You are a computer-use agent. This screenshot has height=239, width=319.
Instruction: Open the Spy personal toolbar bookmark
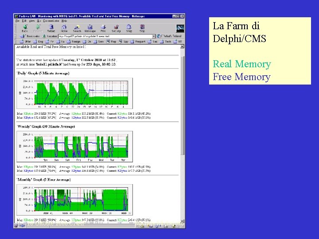[x=124, y=42]
